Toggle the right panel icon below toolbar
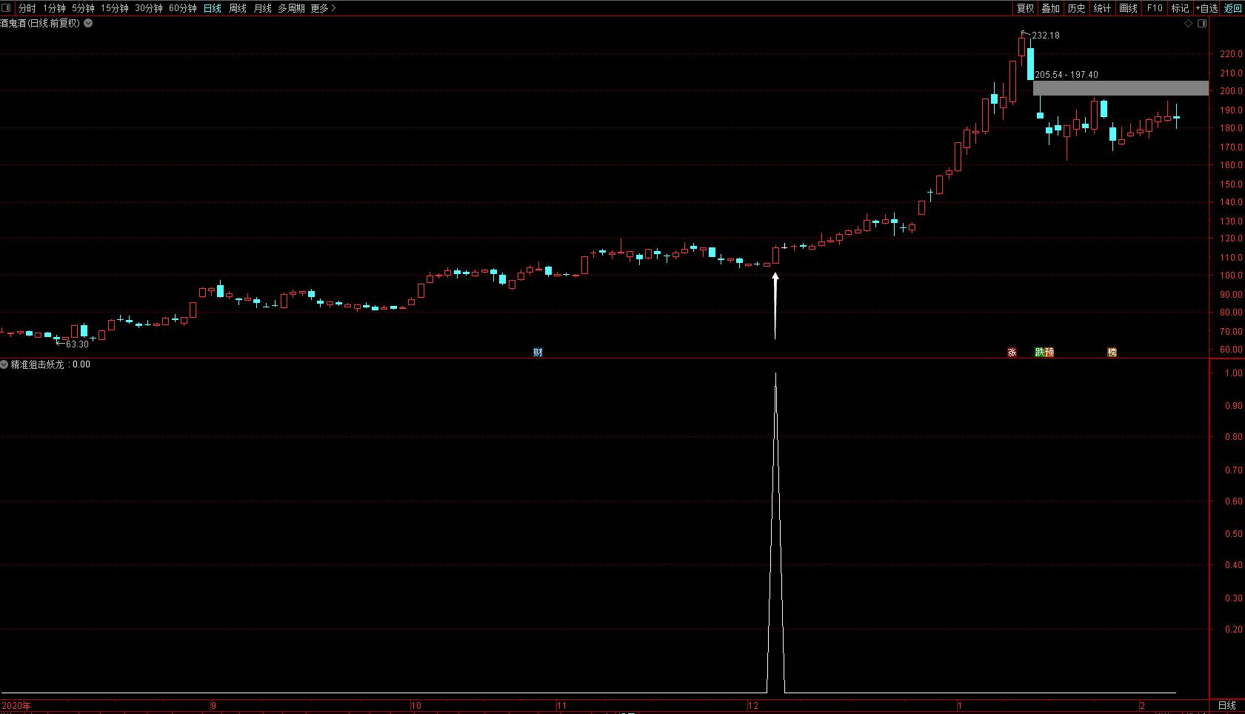The height and width of the screenshot is (714, 1245). click(x=1202, y=24)
